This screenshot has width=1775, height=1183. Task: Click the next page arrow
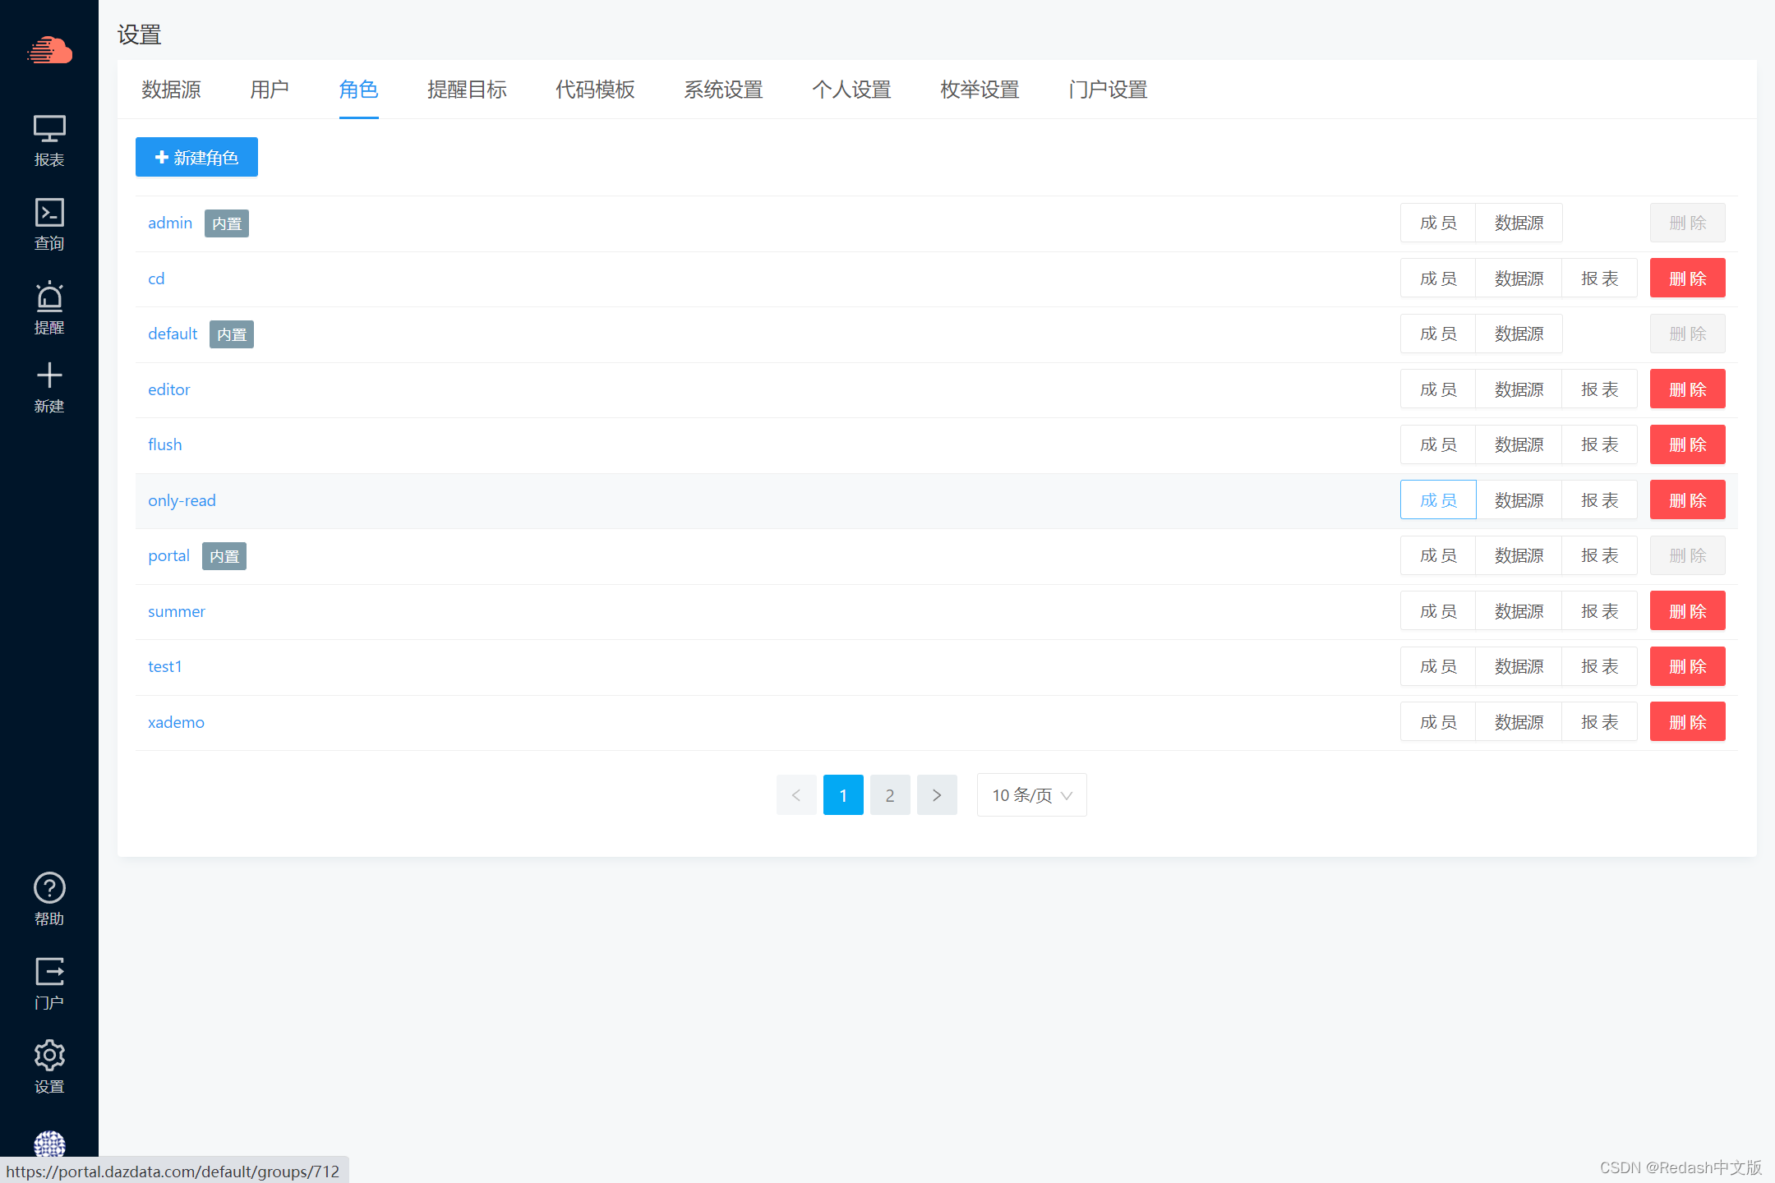(x=937, y=794)
